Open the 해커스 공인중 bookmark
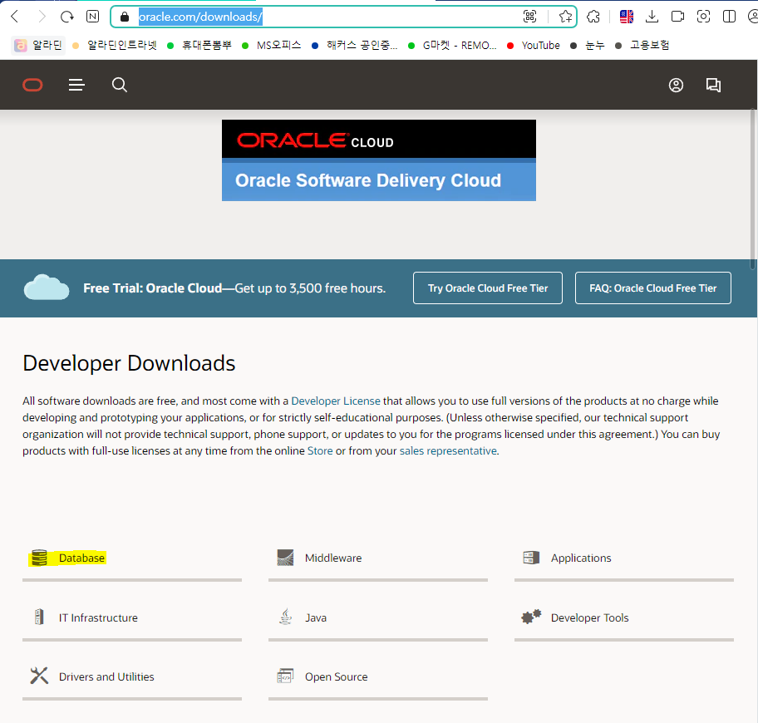The image size is (758, 723). coord(355,46)
